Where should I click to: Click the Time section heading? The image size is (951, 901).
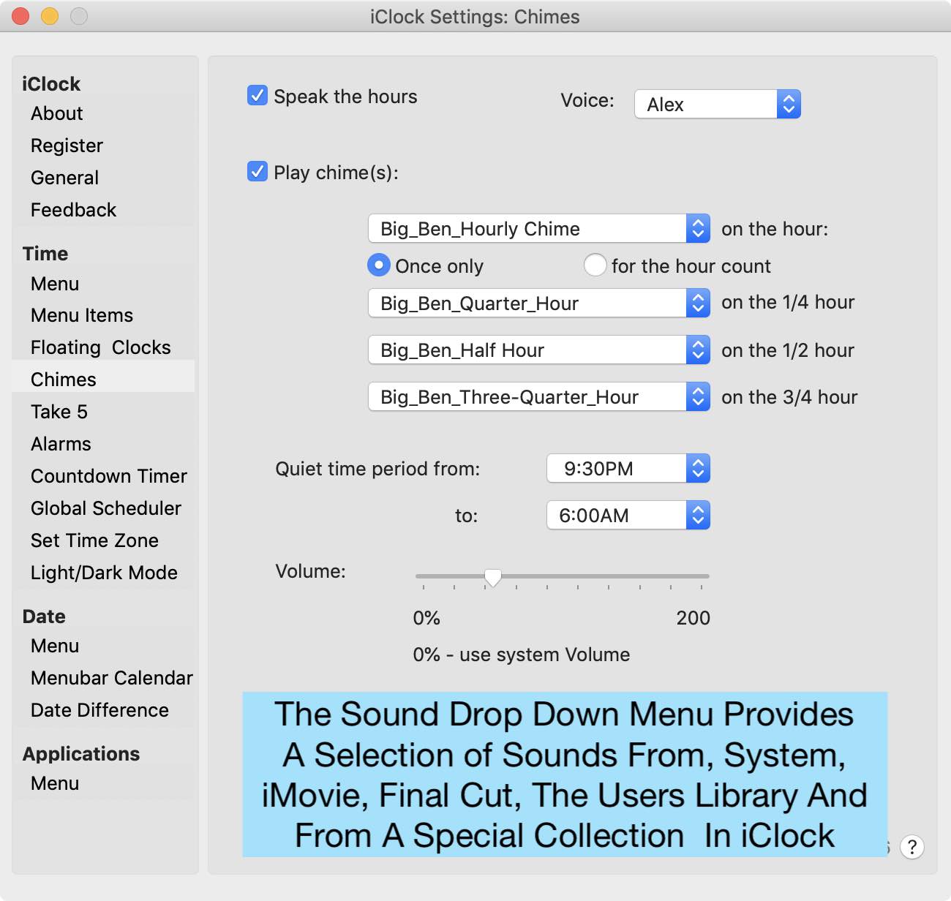(45, 254)
